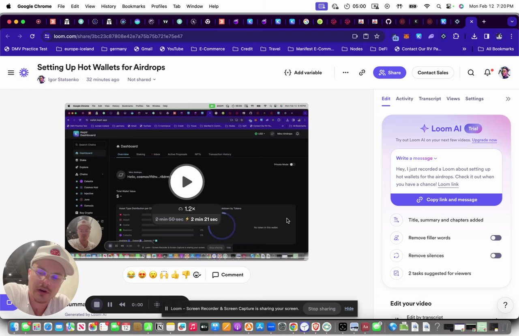Screen dimensions: 519x336
Task: Open the Loom hamburger menu
Action: pyautogui.click(x=11, y=72)
